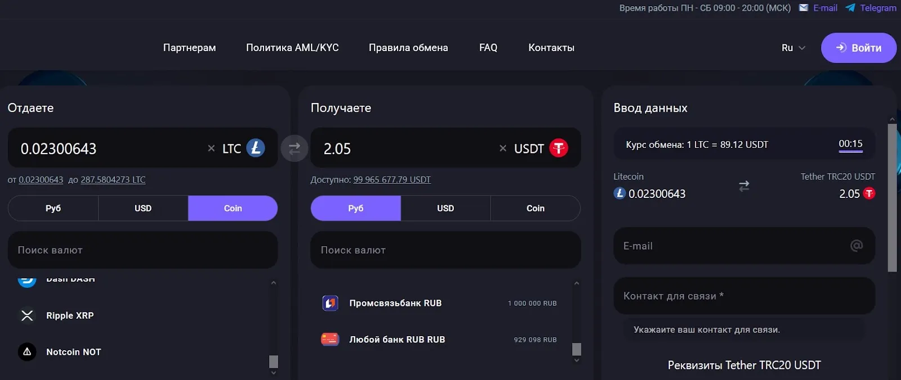Focus the E-mail input field

pyautogui.click(x=744, y=246)
